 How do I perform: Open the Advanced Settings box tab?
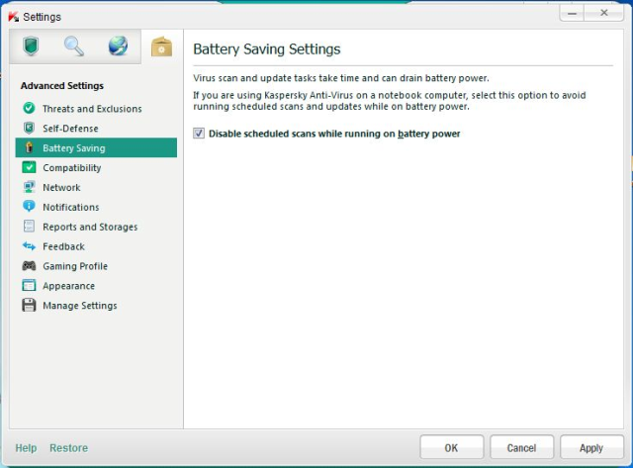click(x=162, y=47)
